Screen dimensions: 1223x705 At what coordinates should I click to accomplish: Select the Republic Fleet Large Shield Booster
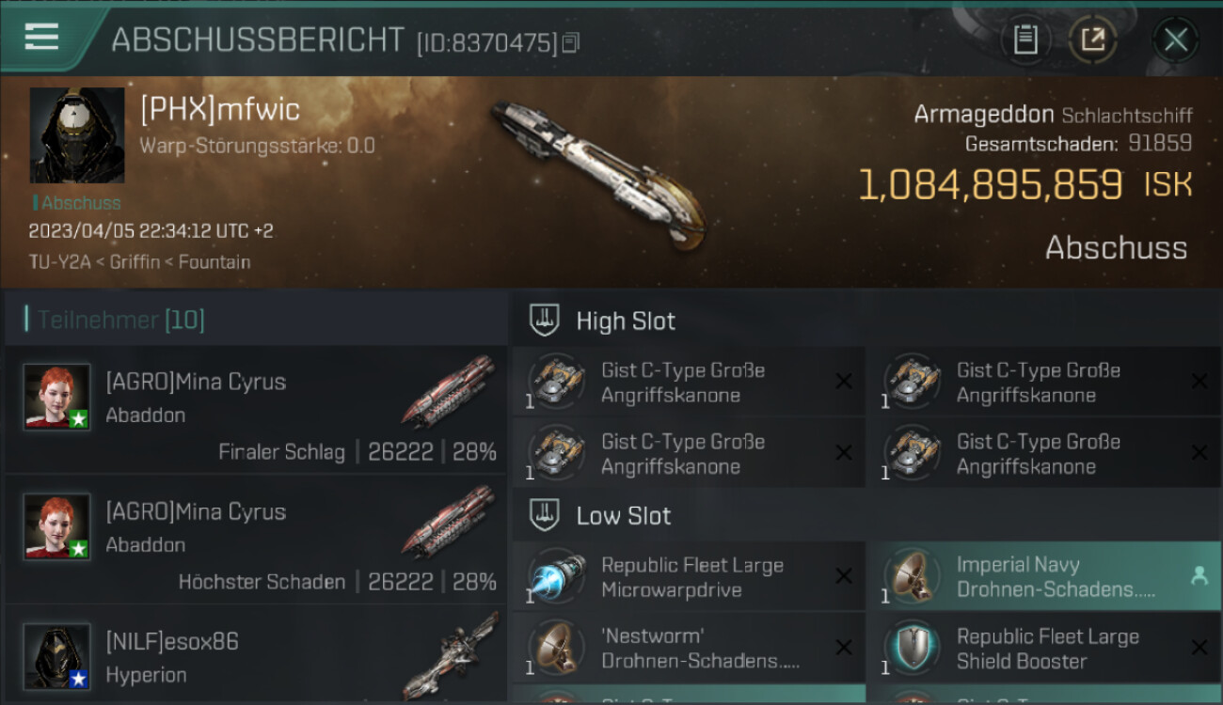click(x=1043, y=649)
